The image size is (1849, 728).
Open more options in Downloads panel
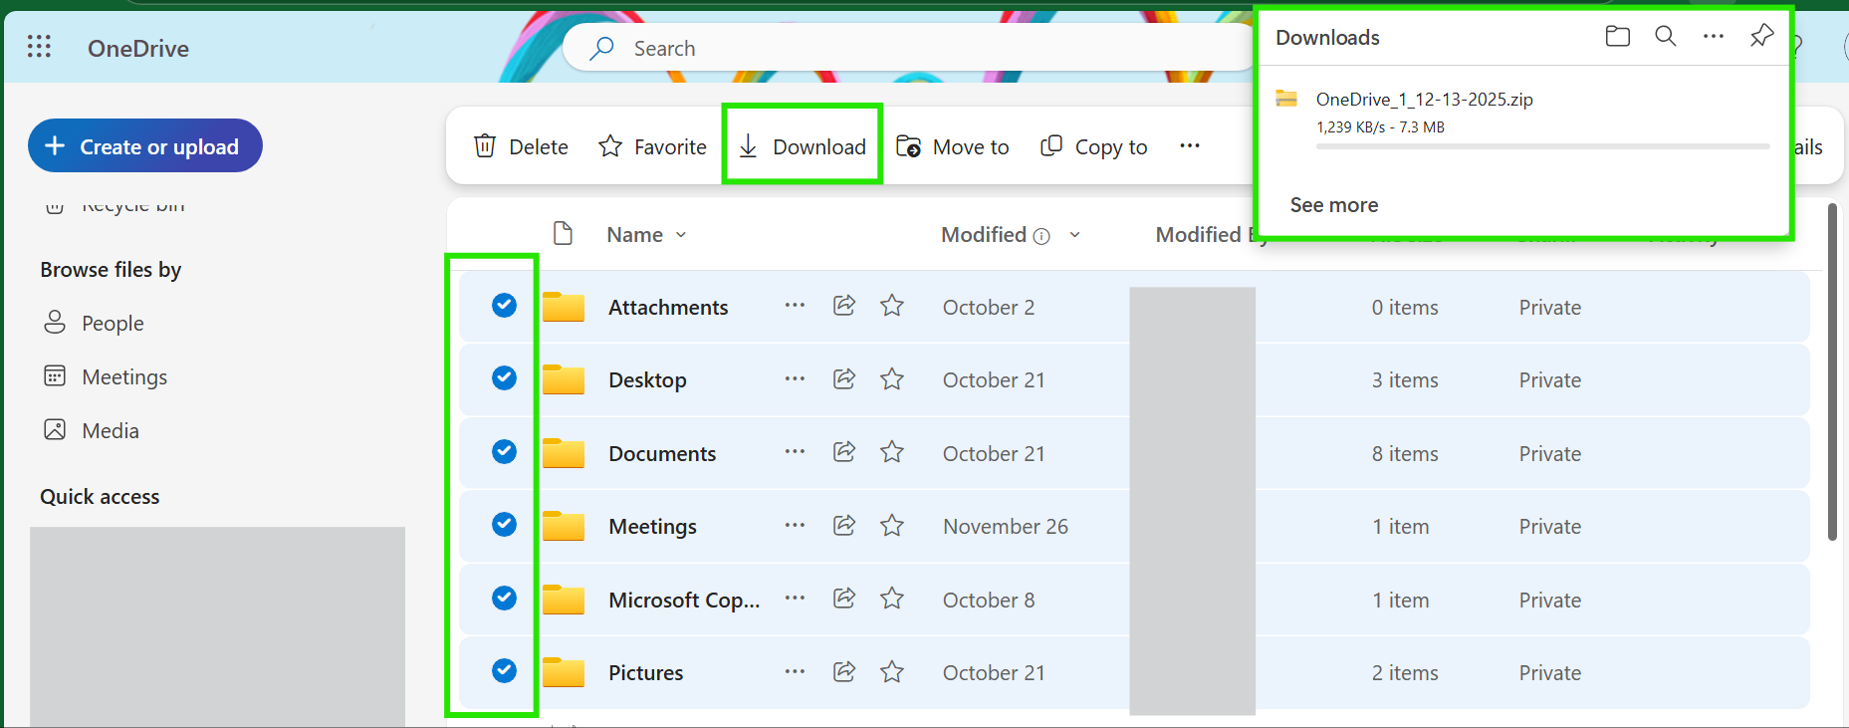(1714, 37)
